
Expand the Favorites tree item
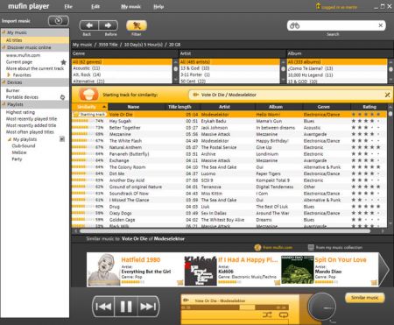point(9,75)
